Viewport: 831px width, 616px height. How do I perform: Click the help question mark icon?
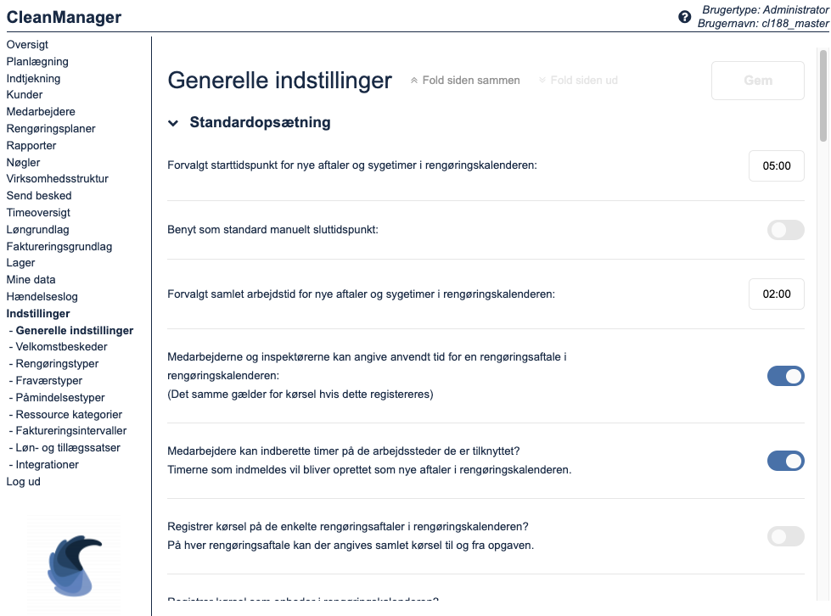(685, 17)
